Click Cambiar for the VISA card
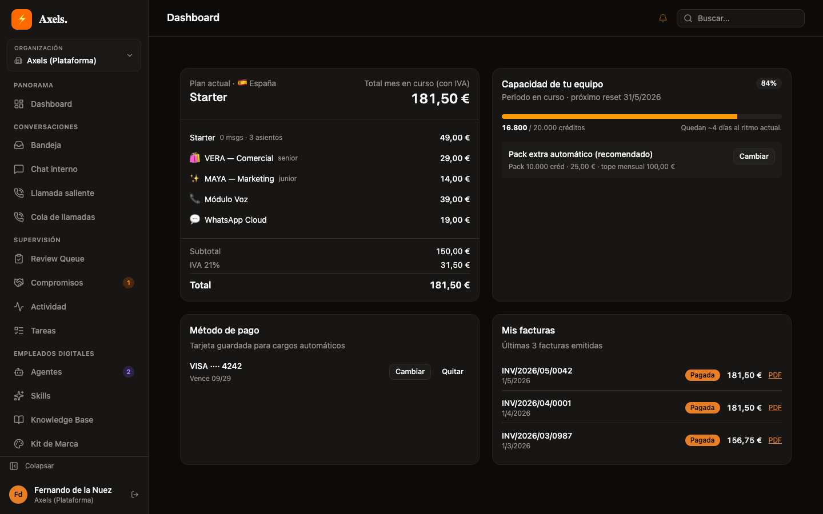 tap(410, 372)
